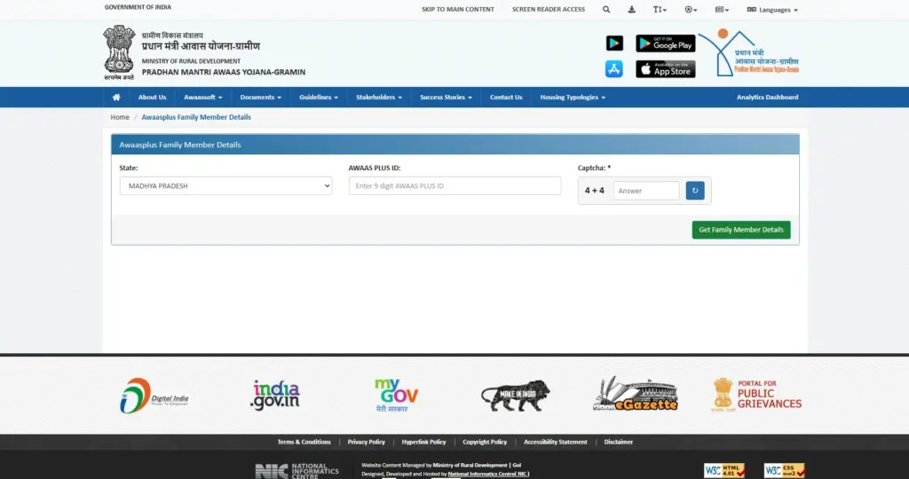Open the Analytics Dashboard link
Image resolution: width=909 pixels, height=479 pixels.
pyautogui.click(x=767, y=98)
